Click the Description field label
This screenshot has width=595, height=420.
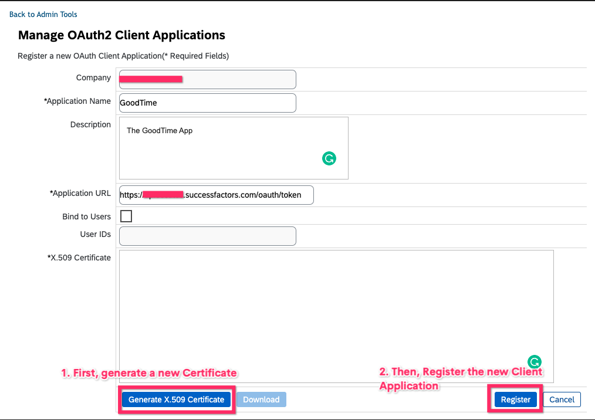90,124
